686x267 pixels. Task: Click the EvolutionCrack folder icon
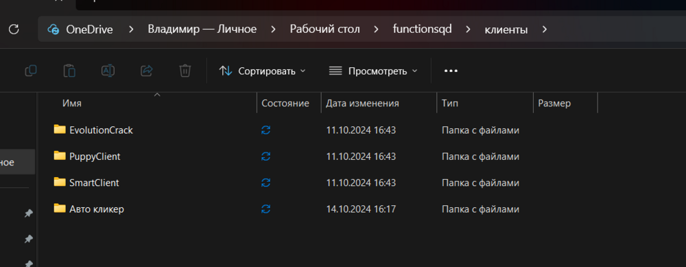point(60,129)
